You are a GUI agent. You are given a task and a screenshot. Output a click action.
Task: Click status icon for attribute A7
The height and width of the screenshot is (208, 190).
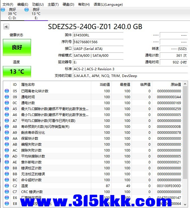click(x=7, y=121)
